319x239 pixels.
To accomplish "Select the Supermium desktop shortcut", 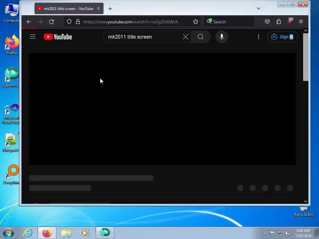I will coord(11,77).
